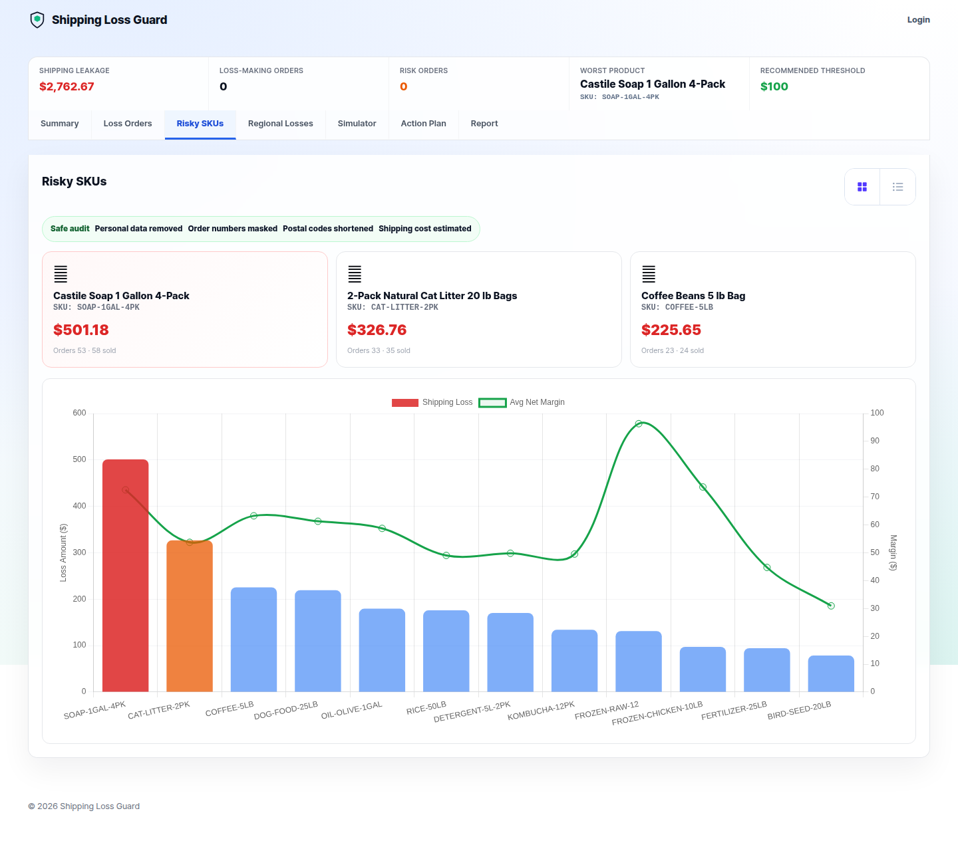The width and height of the screenshot is (958, 841).
Task: Click the barcode icon on Castile Soap card
Action: [61, 274]
